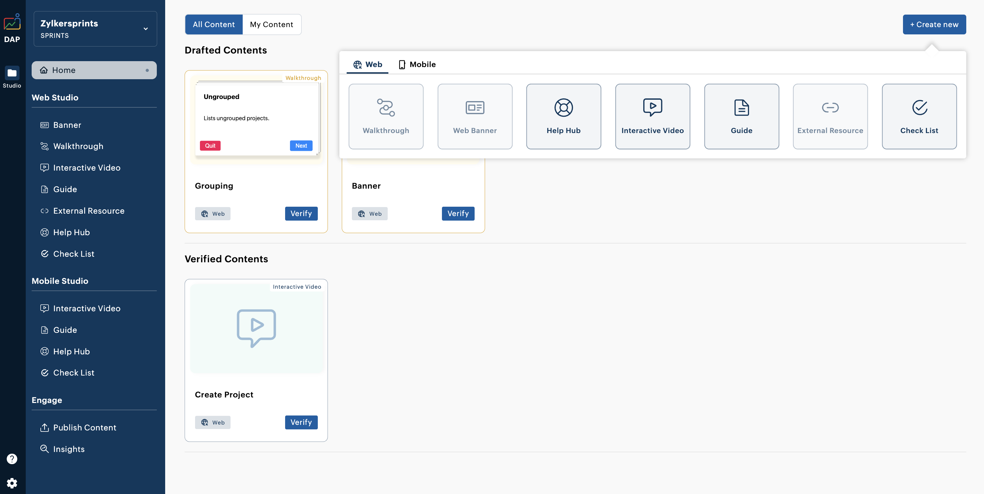Click the Create new button

click(x=934, y=24)
